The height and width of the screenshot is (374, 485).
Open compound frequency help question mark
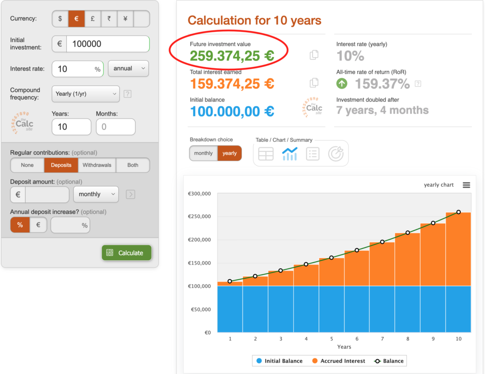coord(127,94)
